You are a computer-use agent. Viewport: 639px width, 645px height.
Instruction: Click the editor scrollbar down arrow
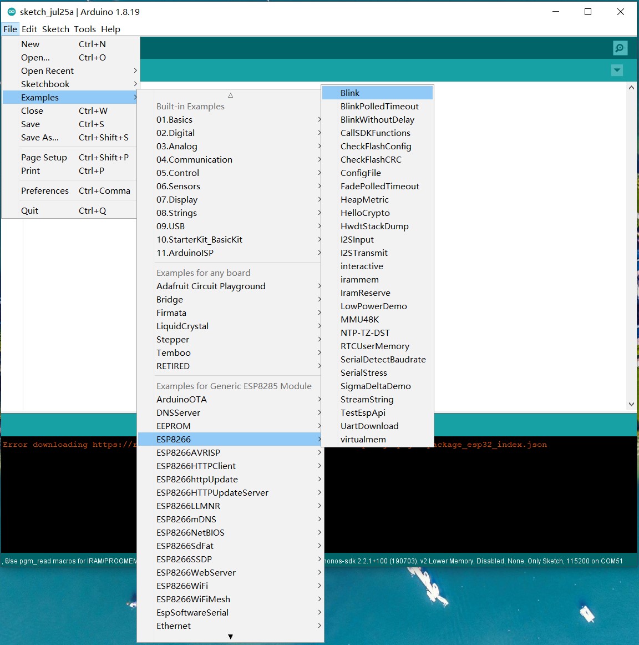tap(631, 404)
